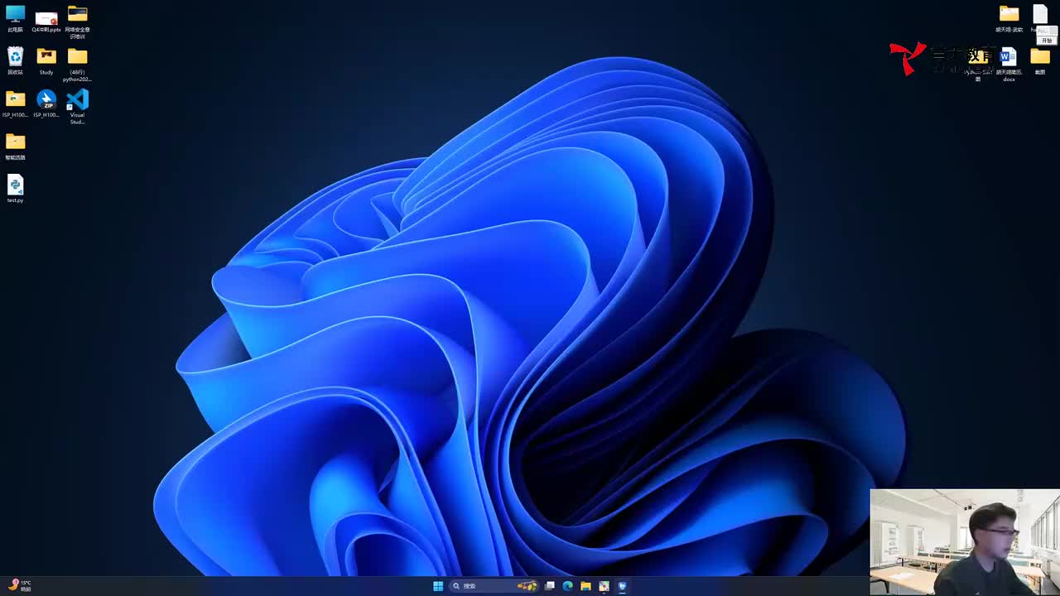Launch Microsoft Edge from the taskbar
Screen dimensions: 1060x596
[567, 586]
